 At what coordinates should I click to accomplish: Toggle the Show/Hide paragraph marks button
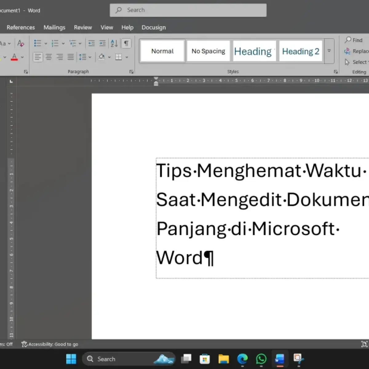click(x=126, y=43)
